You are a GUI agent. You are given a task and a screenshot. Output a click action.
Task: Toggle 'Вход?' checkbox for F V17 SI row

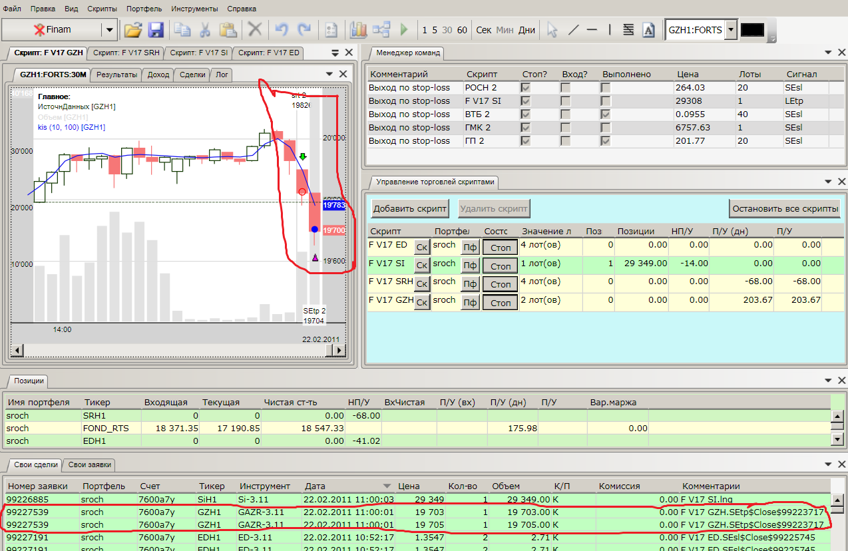coord(565,101)
